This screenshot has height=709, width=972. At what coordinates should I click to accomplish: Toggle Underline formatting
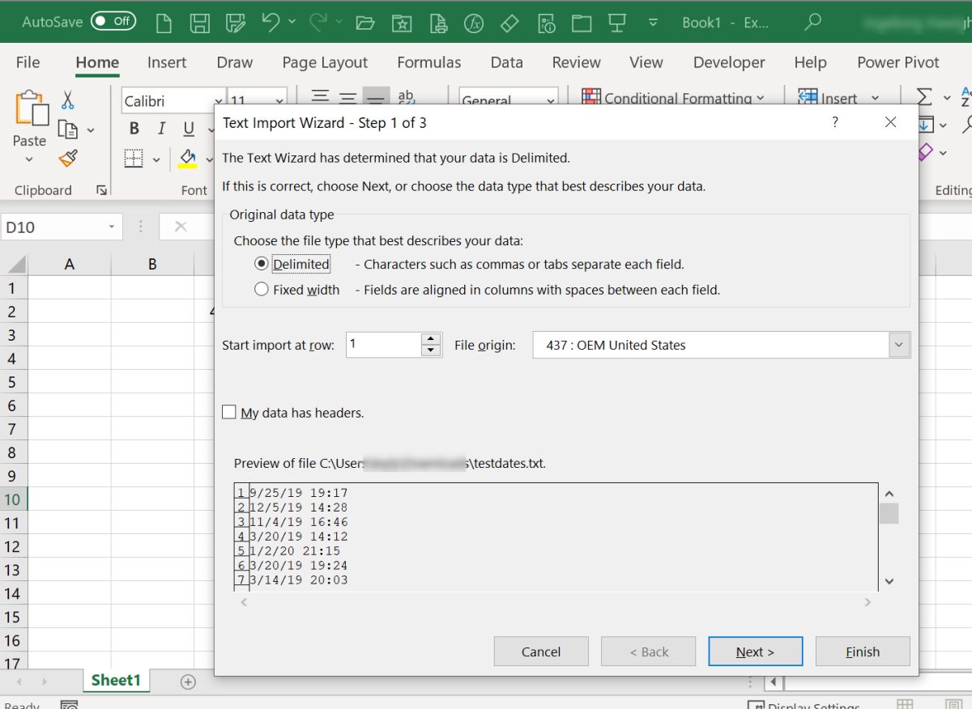click(x=189, y=129)
